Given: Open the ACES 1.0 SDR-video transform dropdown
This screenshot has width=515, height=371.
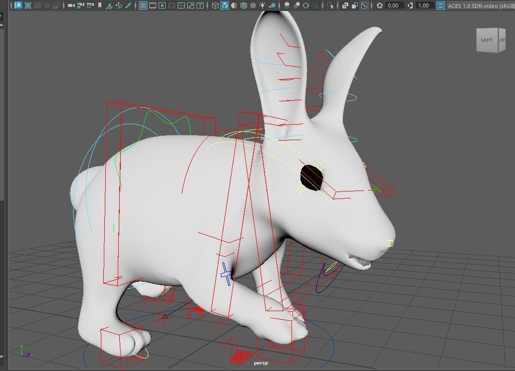Looking at the screenshot, I should point(479,6).
